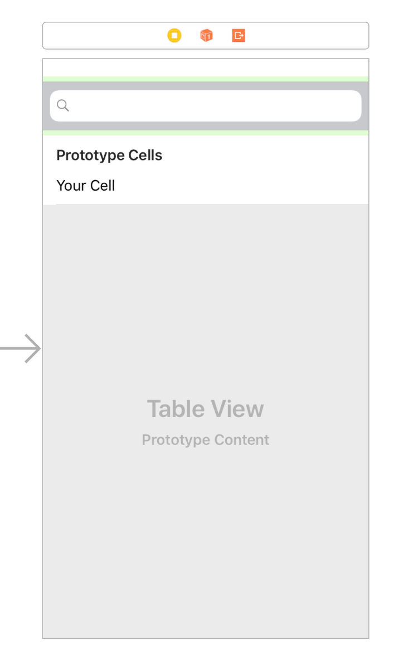Screen dimensions: 418x670
Task: Click inside the search bar text field
Action: (x=206, y=105)
